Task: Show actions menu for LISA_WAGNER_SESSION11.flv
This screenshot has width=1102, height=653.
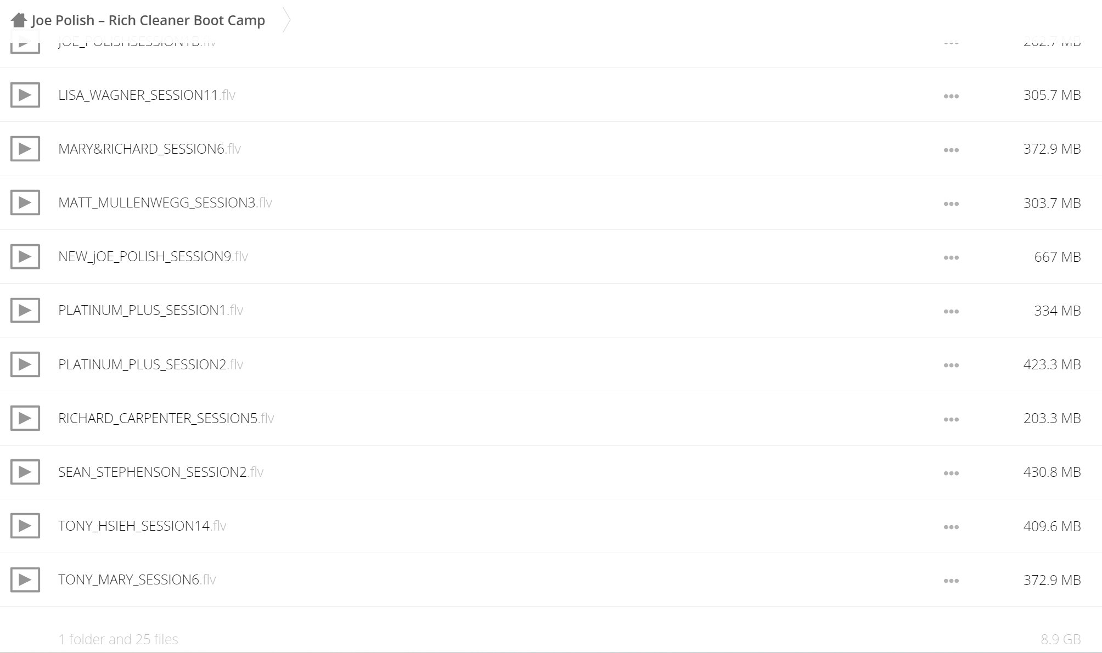Action: coord(951,96)
